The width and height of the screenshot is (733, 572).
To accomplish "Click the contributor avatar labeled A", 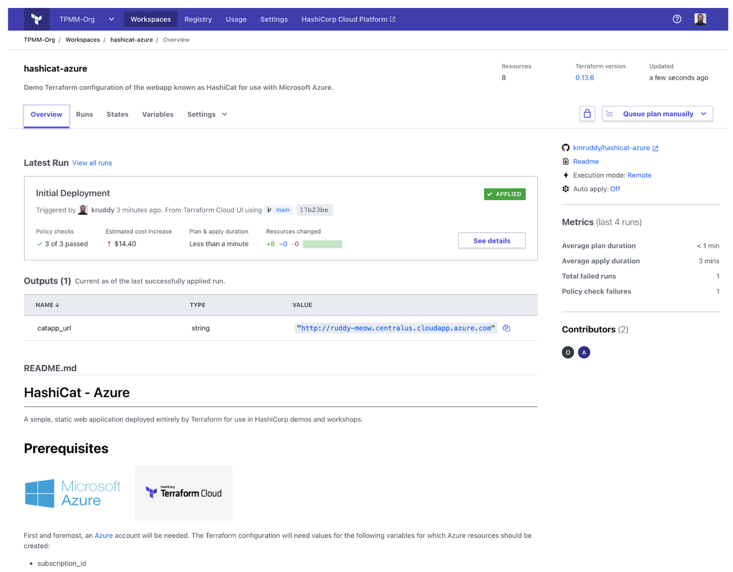I will [584, 352].
